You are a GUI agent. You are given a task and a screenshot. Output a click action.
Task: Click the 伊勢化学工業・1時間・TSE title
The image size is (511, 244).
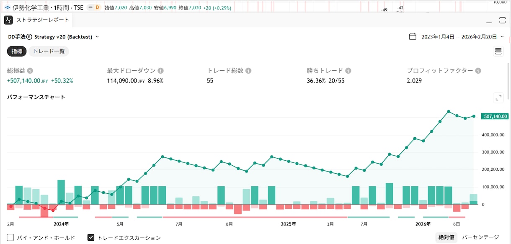click(48, 8)
